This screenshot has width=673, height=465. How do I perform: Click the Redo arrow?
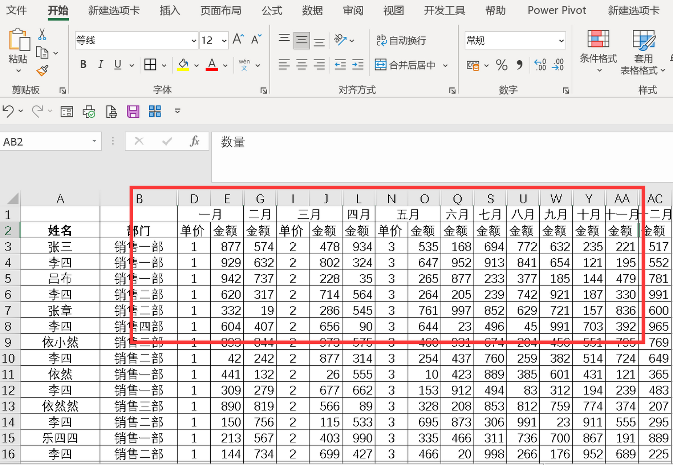(37, 111)
